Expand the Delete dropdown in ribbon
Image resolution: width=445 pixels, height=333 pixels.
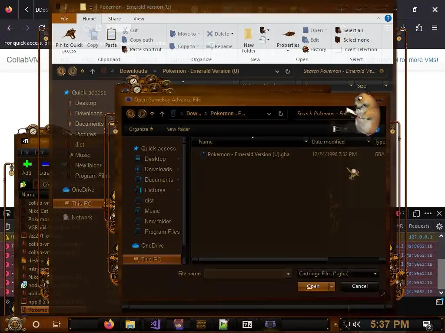(232, 34)
